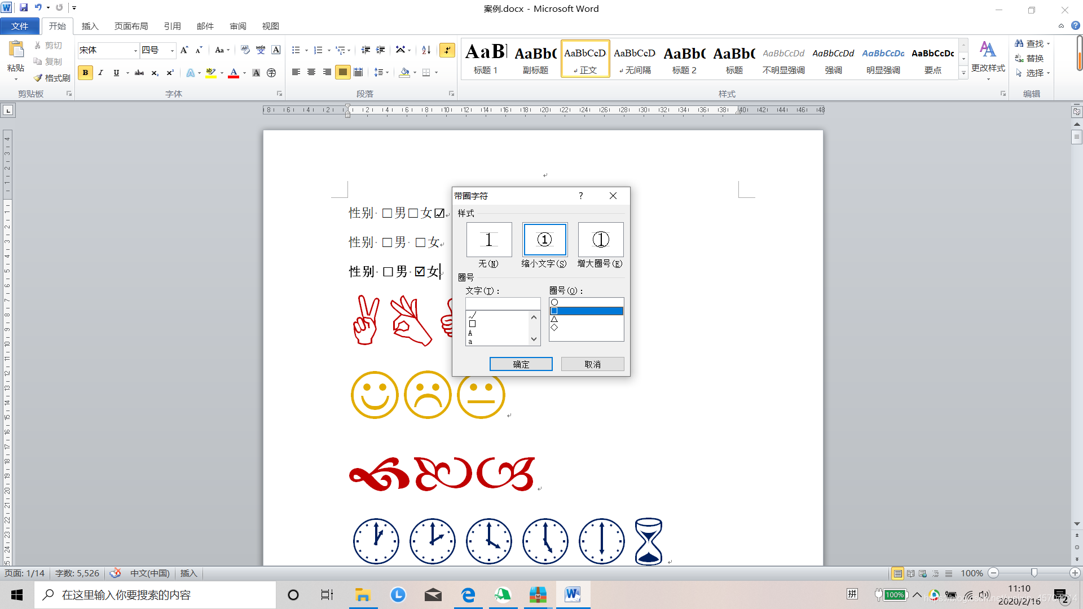Open the font name dropdown 宋体
Screen dimensions: 1083x609
click(x=135, y=51)
